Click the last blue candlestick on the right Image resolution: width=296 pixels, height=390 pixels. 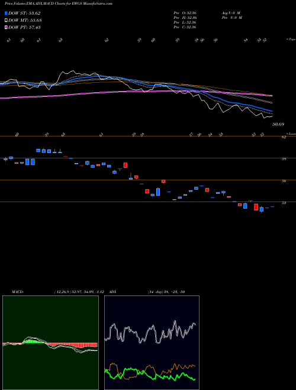pos(272,207)
